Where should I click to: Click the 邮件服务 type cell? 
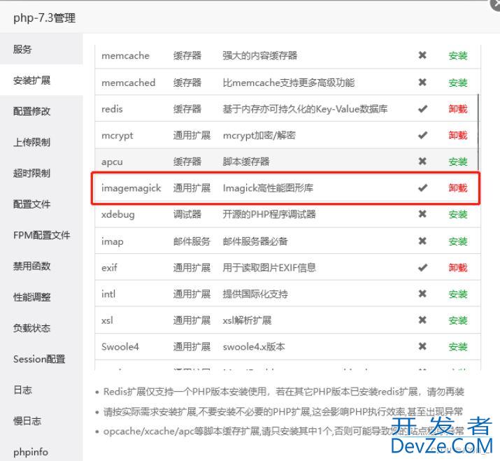[192, 241]
